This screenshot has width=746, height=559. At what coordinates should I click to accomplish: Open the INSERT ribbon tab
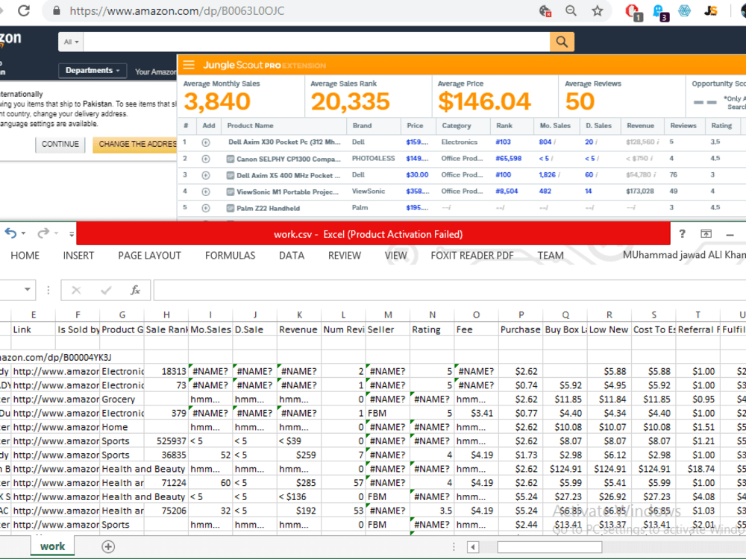point(78,256)
